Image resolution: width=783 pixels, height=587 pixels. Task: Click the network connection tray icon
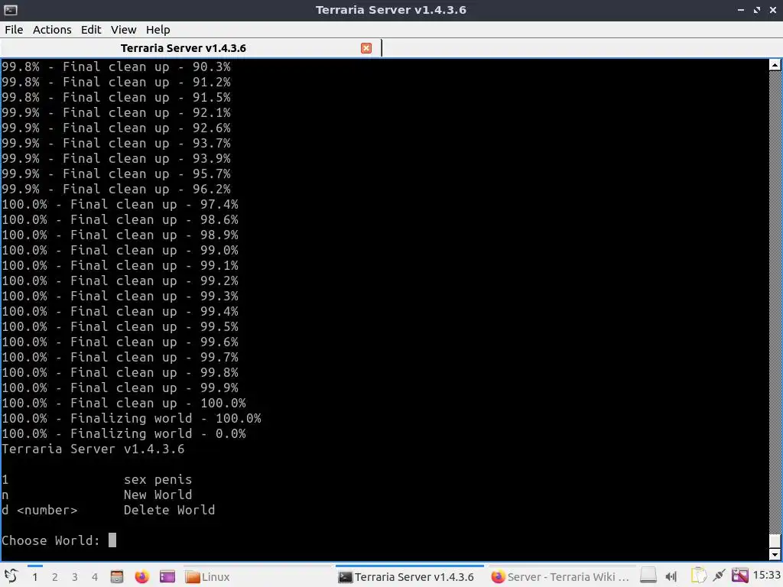[719, 576]
